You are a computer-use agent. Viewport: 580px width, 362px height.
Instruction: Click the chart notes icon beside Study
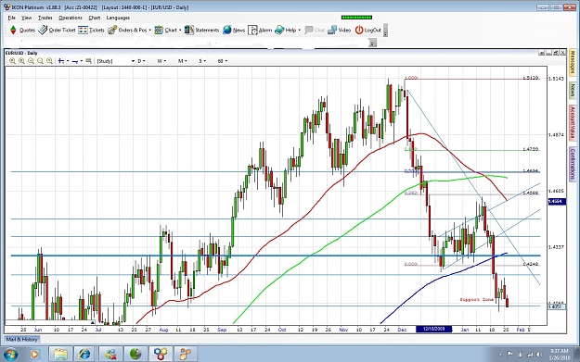88,61
